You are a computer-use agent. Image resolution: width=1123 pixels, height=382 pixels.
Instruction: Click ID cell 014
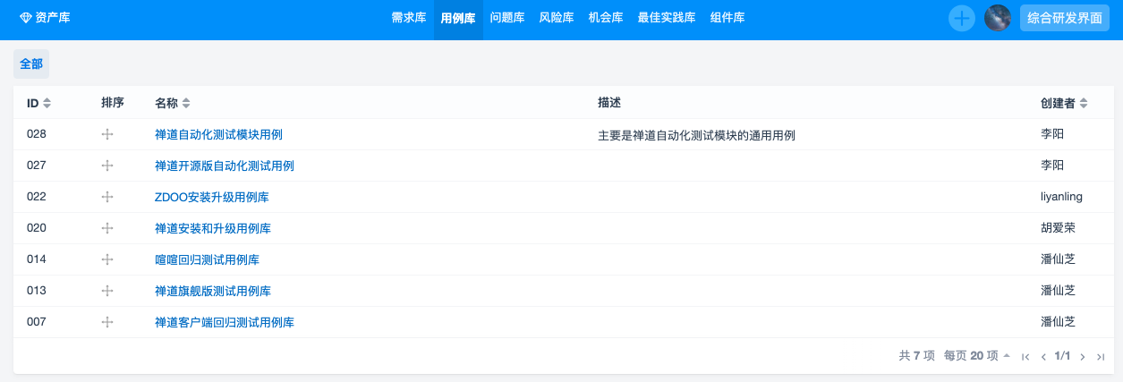[x=37, y=259]
